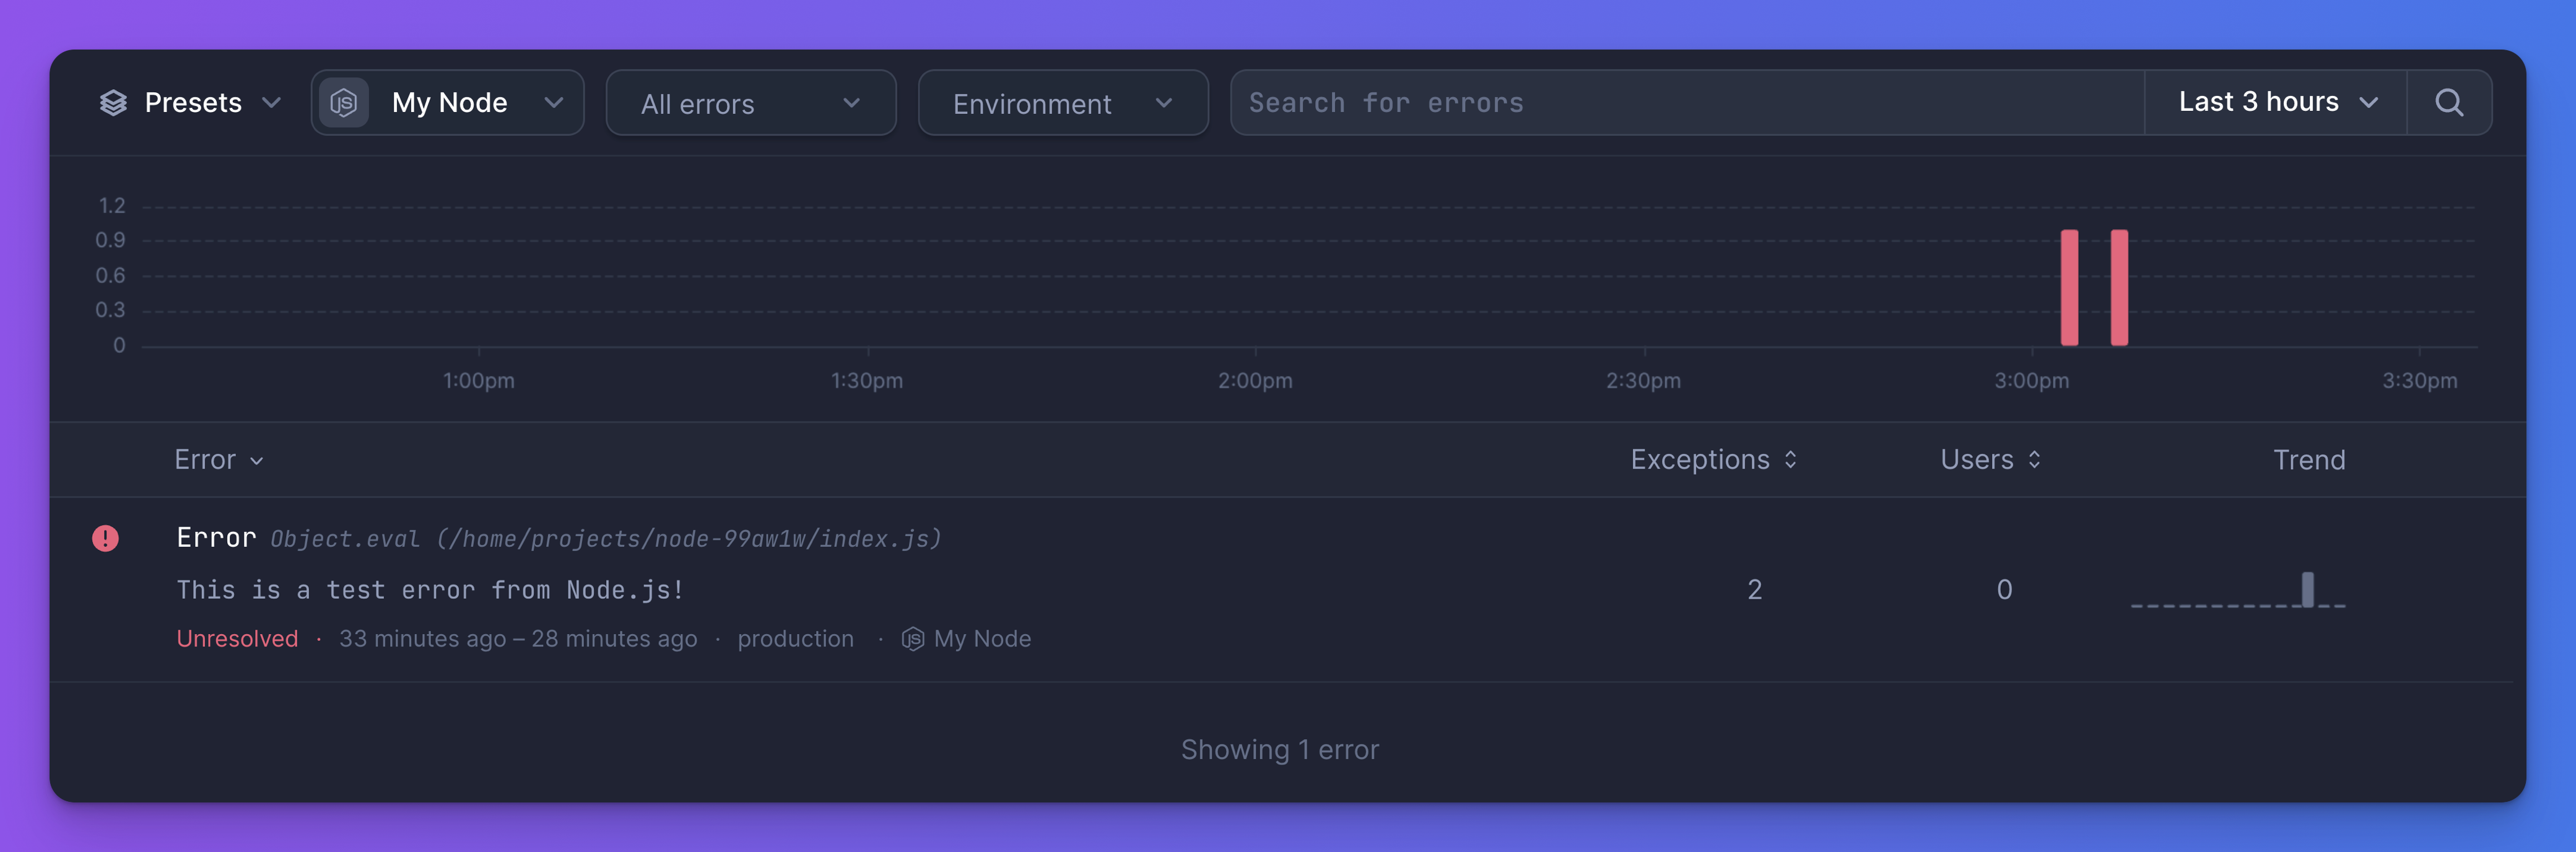The image size is (2576, 852).
Task: Click the Presets layers icon
Action: [x=113, y=103]
